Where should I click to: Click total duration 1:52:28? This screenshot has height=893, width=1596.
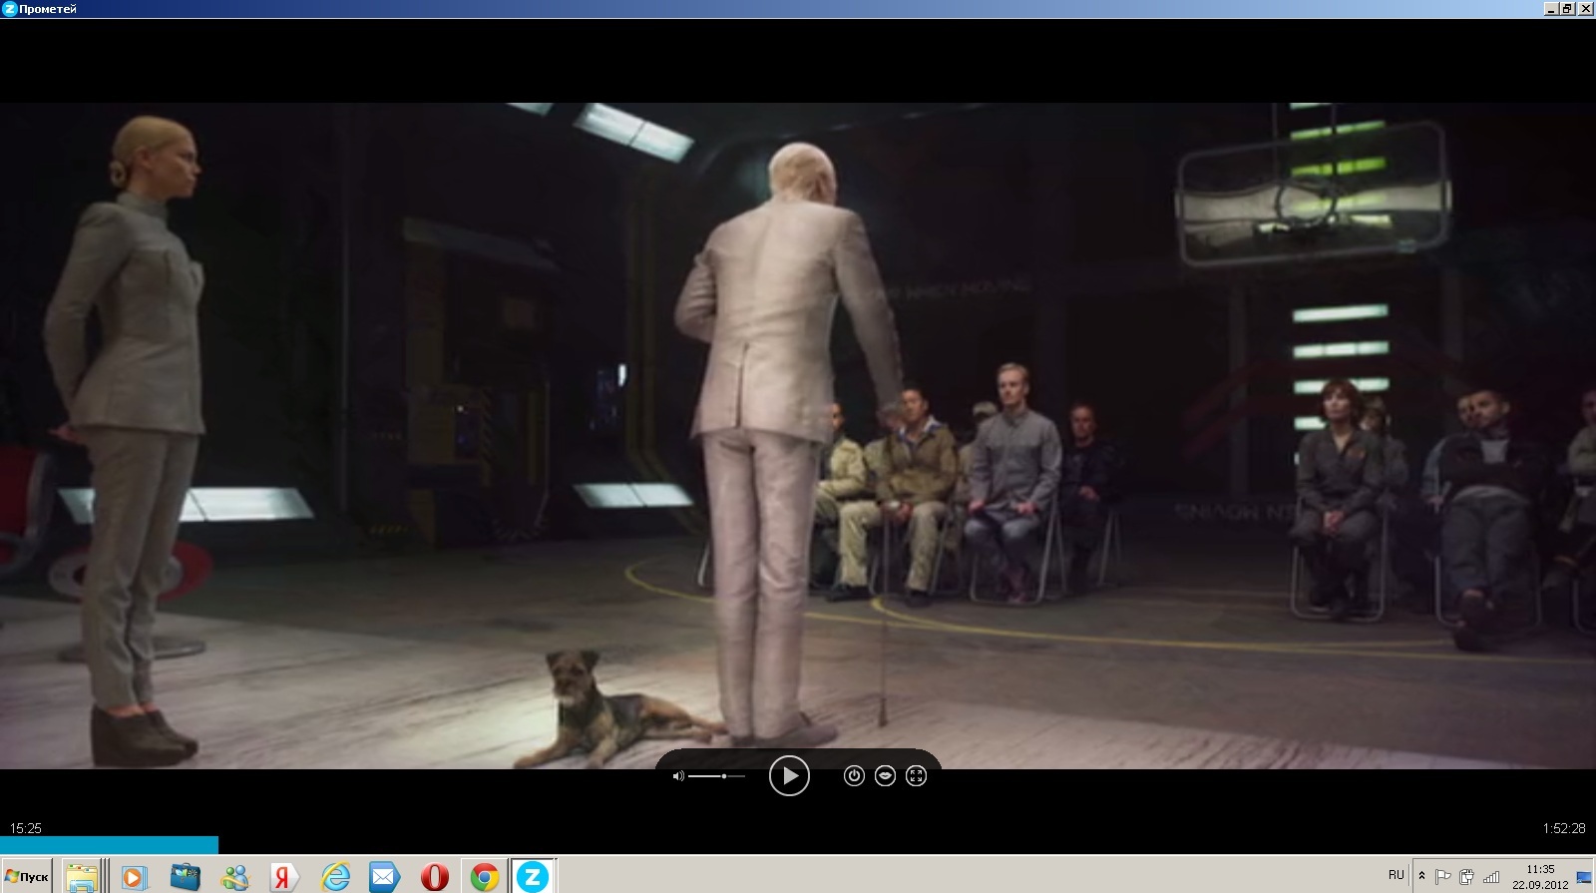coord(1563,828)
